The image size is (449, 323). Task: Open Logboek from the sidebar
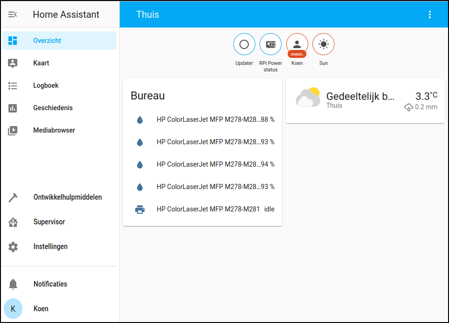pos(59,86)
